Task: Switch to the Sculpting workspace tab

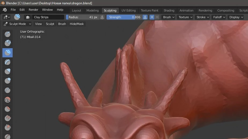Action: coord(110,10)
